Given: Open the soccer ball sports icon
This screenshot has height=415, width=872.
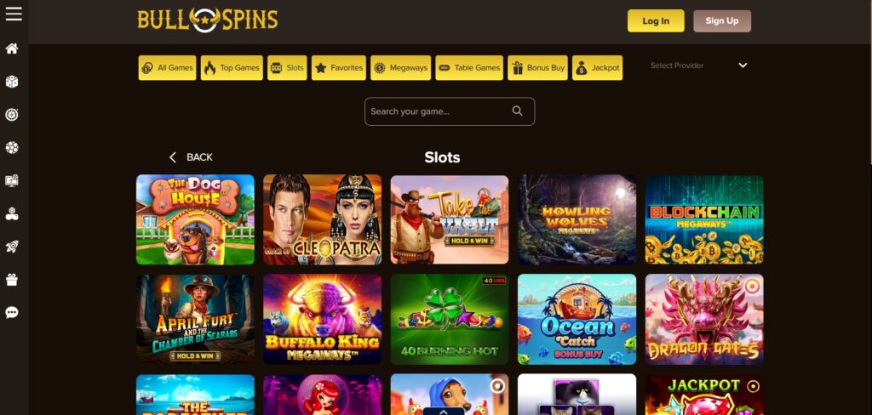Looking at the screenshot, I should (x=12, y=148).
